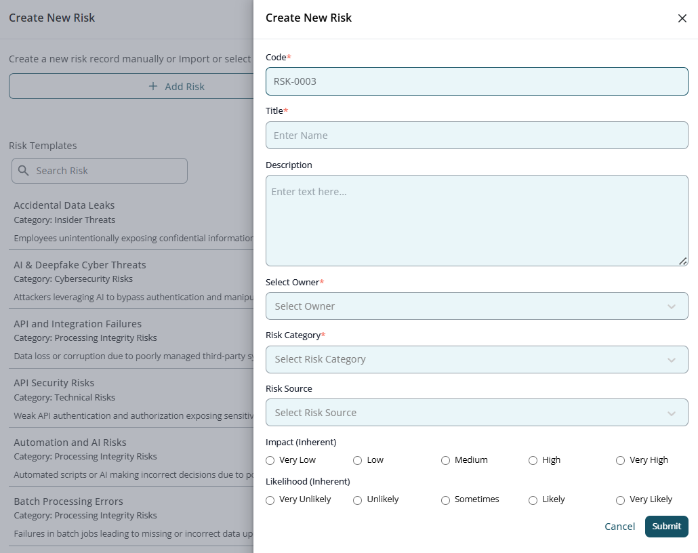Viewport: 698px width, 553px height.
Task: Select the Accidental Data Leaks template
Action: (x=64, y=205)
